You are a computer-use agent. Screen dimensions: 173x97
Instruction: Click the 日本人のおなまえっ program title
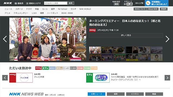pos(125,23)
